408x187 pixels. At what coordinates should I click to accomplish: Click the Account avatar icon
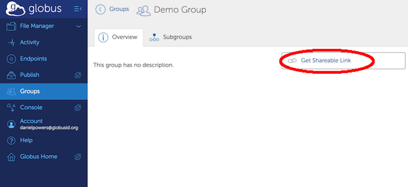pyautogui.click(x=11, y=124)
